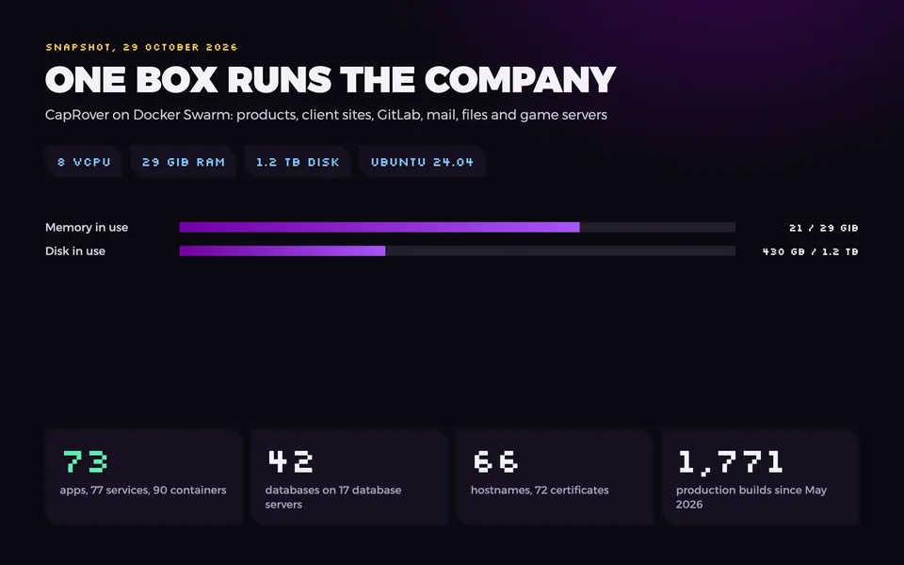Open the 73 apps stat card
This screenshot has height=565, width=904.
[x=143, y=476]
